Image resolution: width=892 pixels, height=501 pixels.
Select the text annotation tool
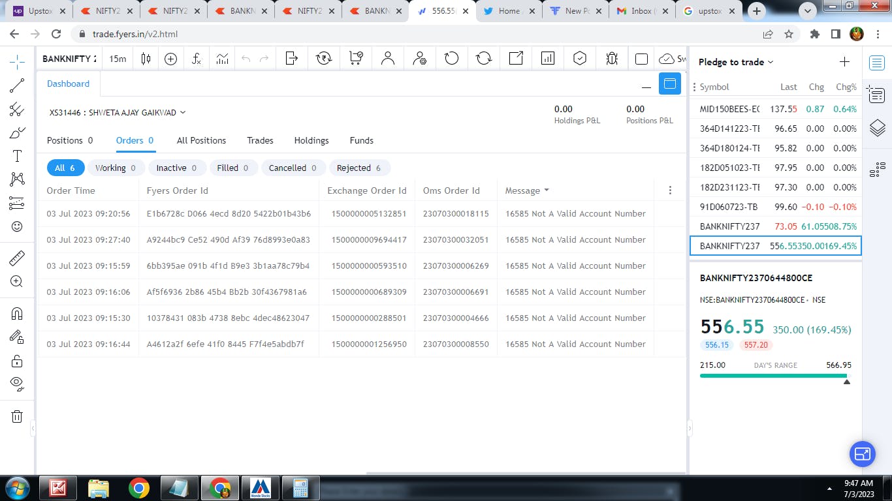click(17, 156)
